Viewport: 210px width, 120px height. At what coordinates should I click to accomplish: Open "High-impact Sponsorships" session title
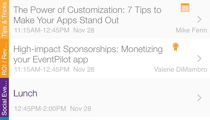coord(88,54)
